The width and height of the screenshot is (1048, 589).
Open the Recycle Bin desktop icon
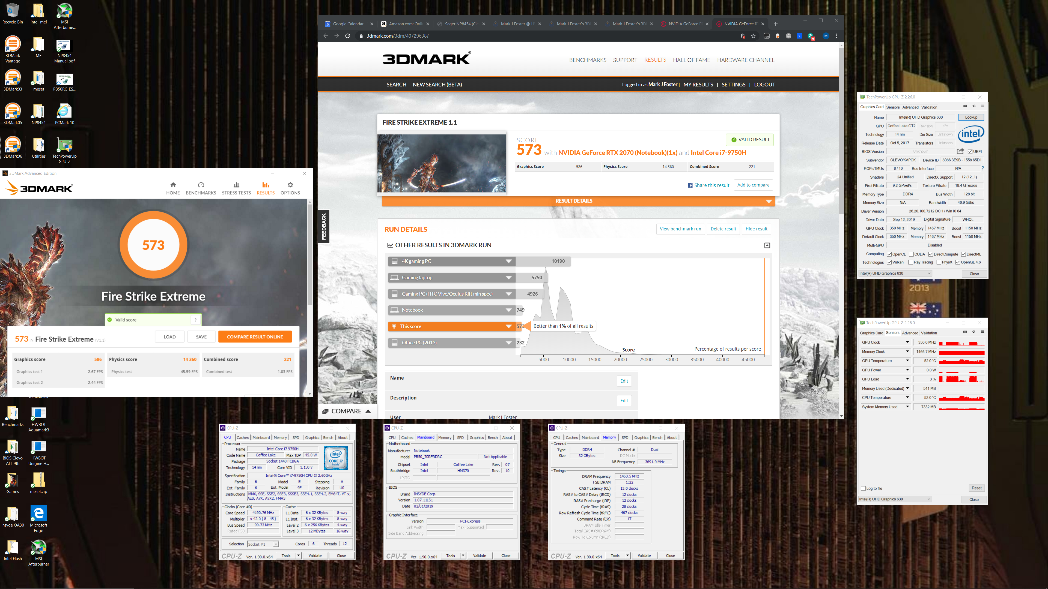(x=13, y=13)
